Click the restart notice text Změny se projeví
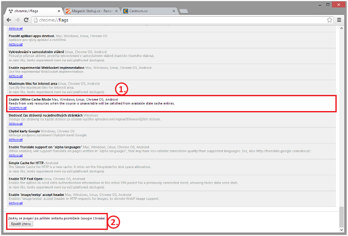The image size is (348, 236). pyautogui.click(x=57, y=218)
